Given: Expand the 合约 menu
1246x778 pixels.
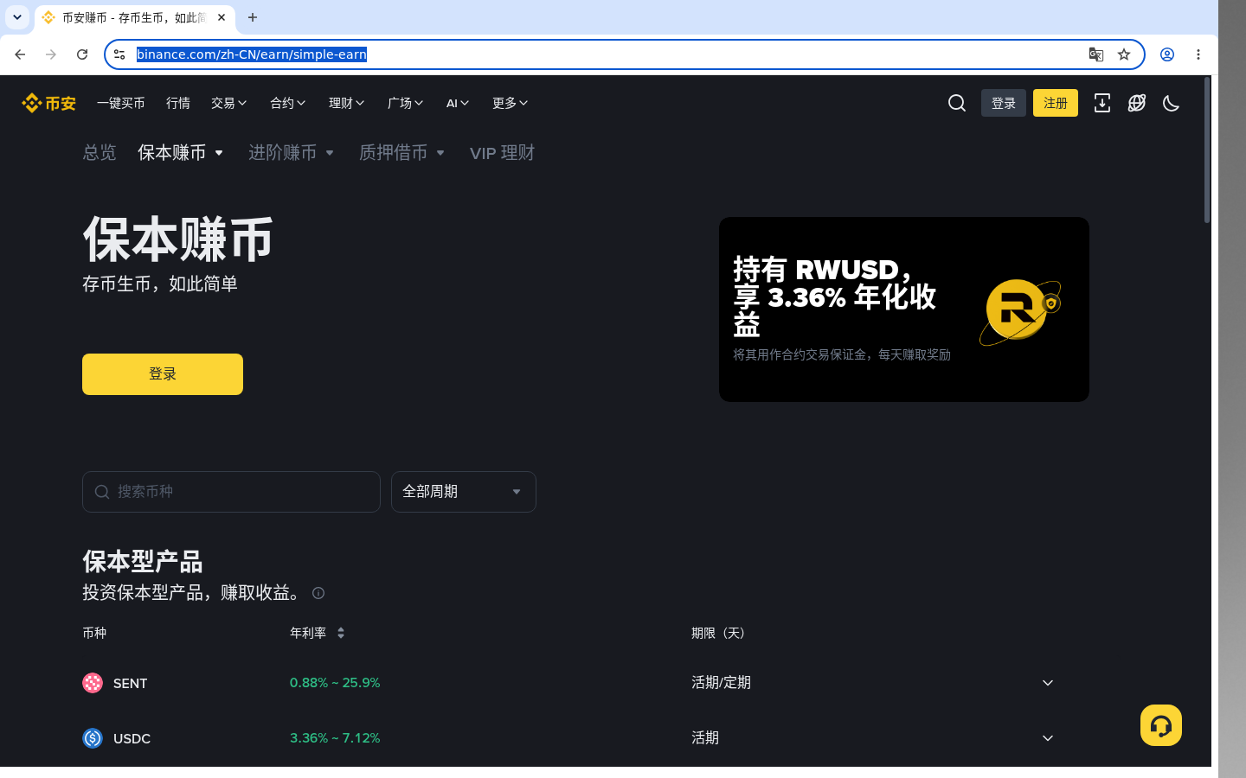Looking at the screenshot, I should coord(288,103).
